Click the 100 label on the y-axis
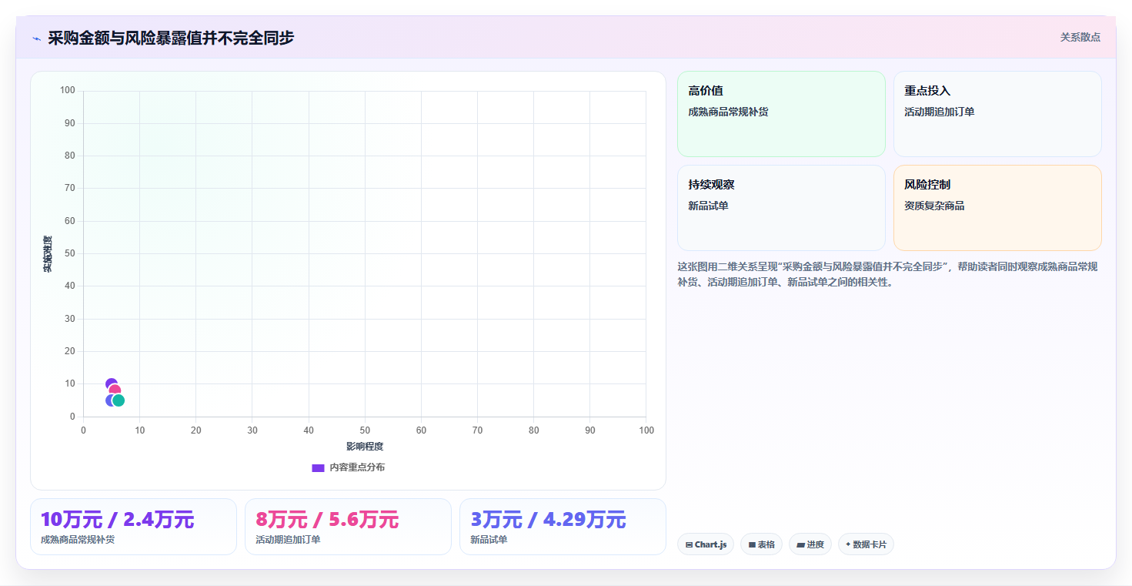Viewport: 1132px width, 586px height. click(x=67, y=91)
